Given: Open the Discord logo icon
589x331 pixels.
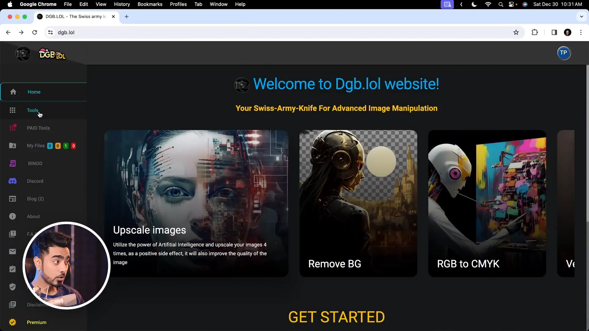Looking at the screenshot, I should coord(13,181).
